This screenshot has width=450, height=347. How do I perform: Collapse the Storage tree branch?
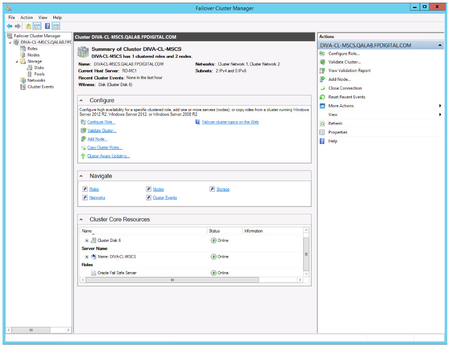(x=16, y=61)
